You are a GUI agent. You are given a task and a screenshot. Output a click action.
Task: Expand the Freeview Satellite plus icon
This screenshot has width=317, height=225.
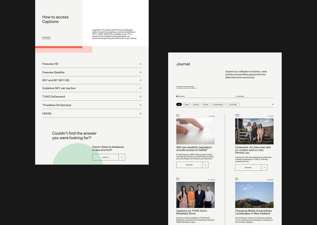click(140, 72)
